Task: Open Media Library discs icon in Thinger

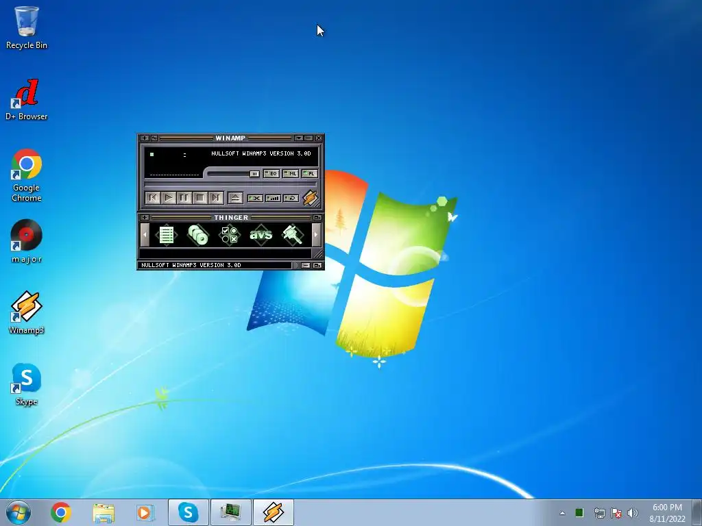Action: click(x=198, y=235)
